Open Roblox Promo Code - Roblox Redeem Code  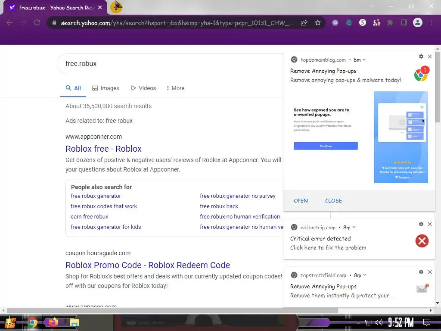(148, 265)
